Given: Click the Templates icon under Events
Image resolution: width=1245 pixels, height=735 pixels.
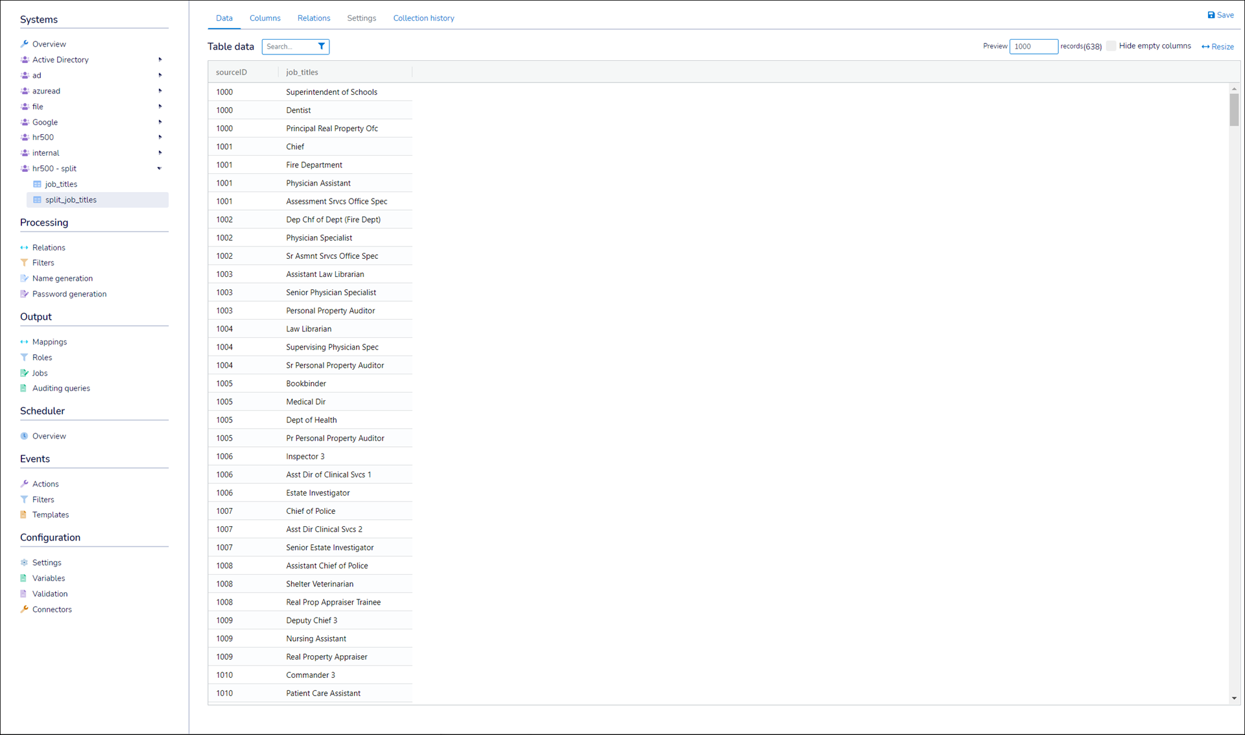Looking at the screenshot, I should (x=24, y=514).
